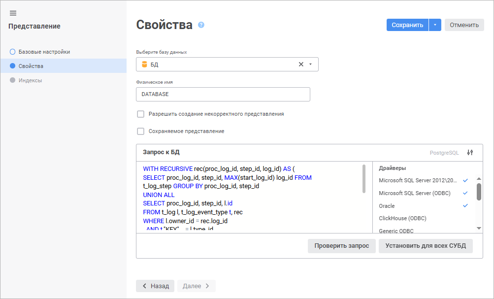
Task: Open the Save button dropdown arrow
Action: (435, 25)
